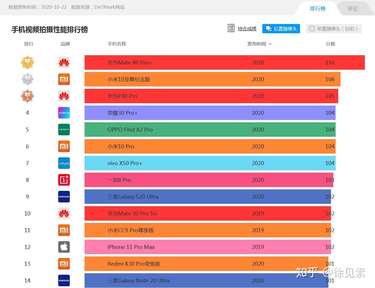Click the 排行 column header
375x288 pixels.
coord(29,44)
